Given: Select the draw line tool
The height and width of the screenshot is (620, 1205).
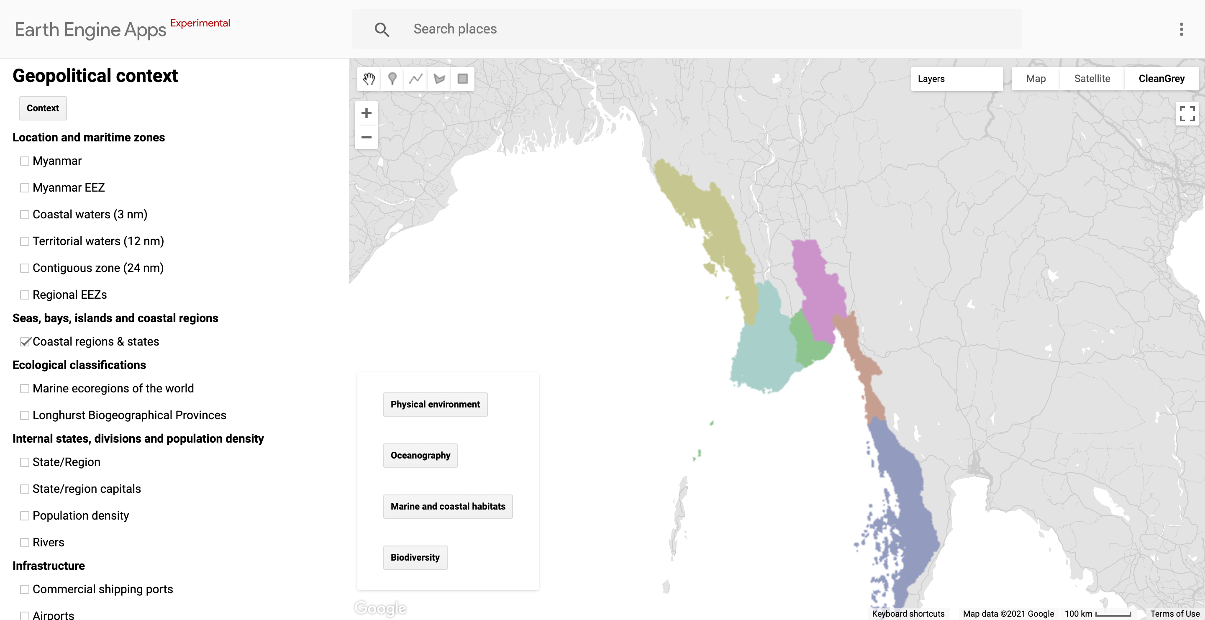Looking at the screenshot, I should [416, 79].
